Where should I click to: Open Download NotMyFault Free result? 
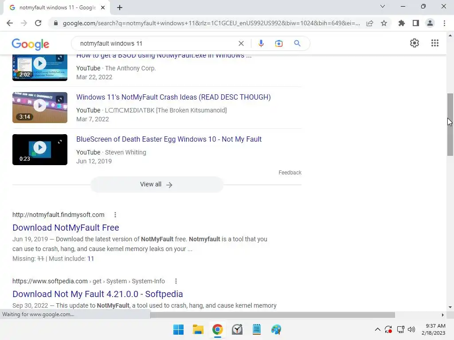click(x=66, y=228)
